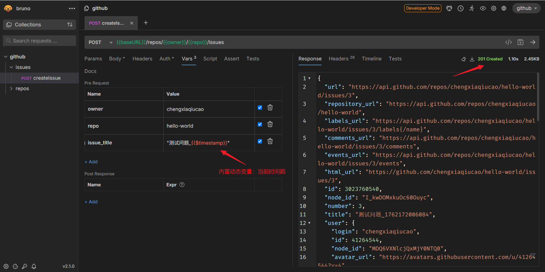This screenshot has width=545, height=272.
Task: Uncheck the owner variable checkbox
Action: click(x=260, y=107)
